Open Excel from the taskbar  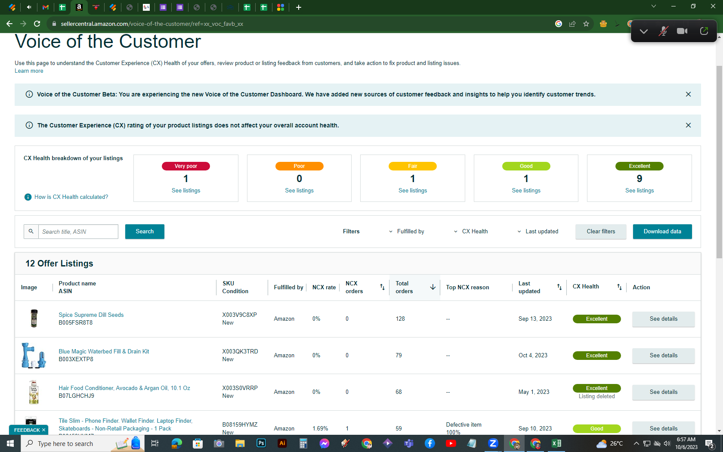tap(556, 443)
